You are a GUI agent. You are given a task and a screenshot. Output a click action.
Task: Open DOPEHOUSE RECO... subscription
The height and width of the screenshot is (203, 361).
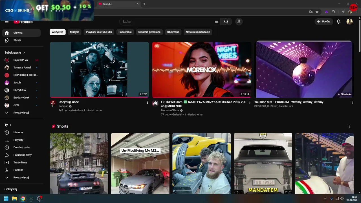coord(21,75)
